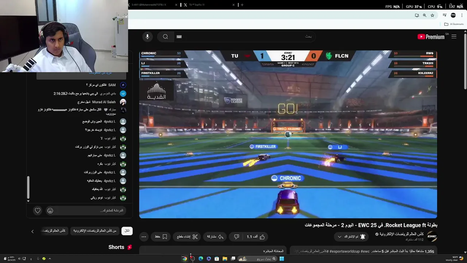Open more actions three-dot button
Screen dimensions: 467x263
144,237
